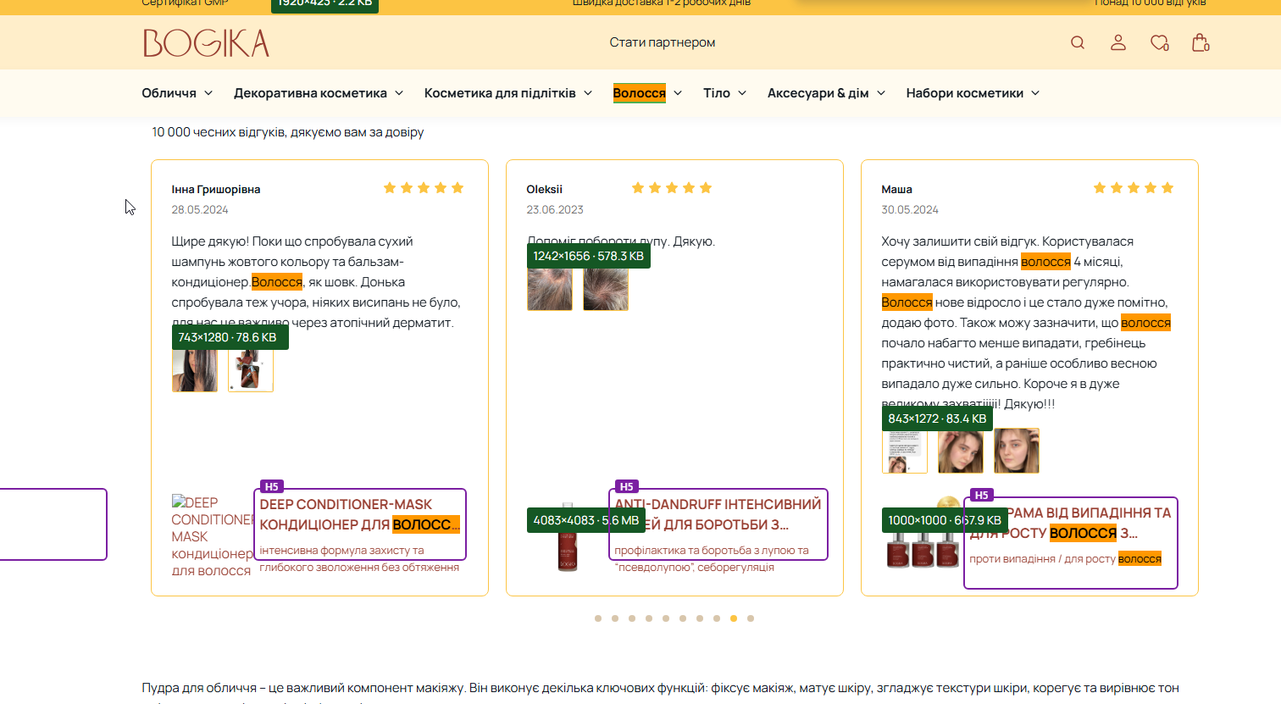Open the shopping bag cart icon

point(1201,42)
